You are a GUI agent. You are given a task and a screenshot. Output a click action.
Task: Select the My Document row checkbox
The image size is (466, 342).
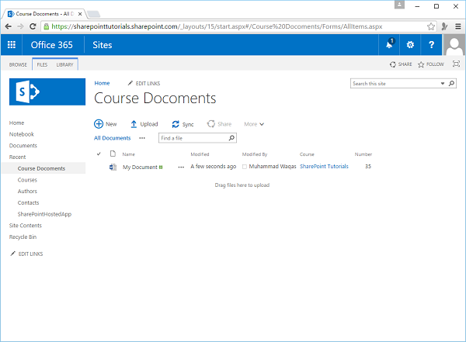click(99, 167)
